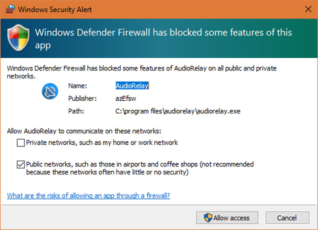The width and height of the screenshot is (318, 230).
Task: Uncheck the Public networks checkbox
Action: coord(21,164)
